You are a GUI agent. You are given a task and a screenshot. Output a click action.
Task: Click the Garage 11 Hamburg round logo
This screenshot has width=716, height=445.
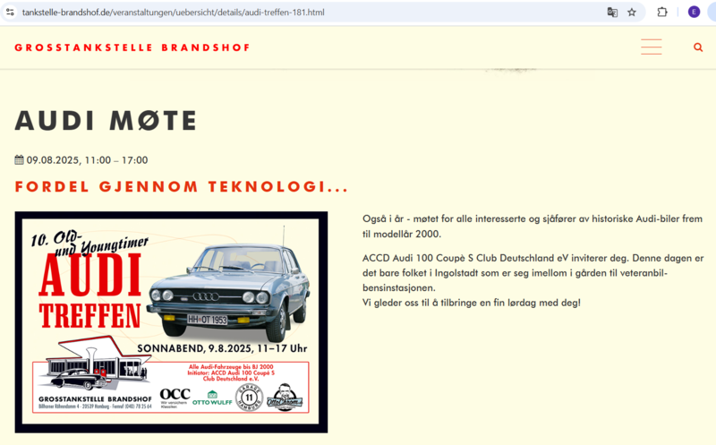click(x=249, y=397)
